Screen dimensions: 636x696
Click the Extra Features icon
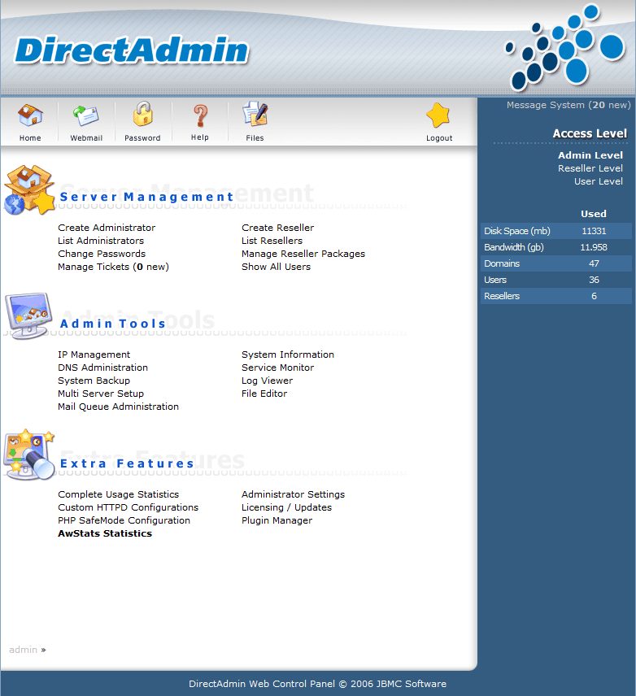tap(28, 455)
